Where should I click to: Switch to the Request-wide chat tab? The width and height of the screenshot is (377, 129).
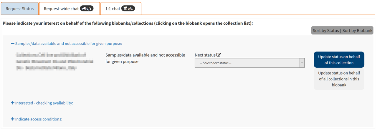61,9
